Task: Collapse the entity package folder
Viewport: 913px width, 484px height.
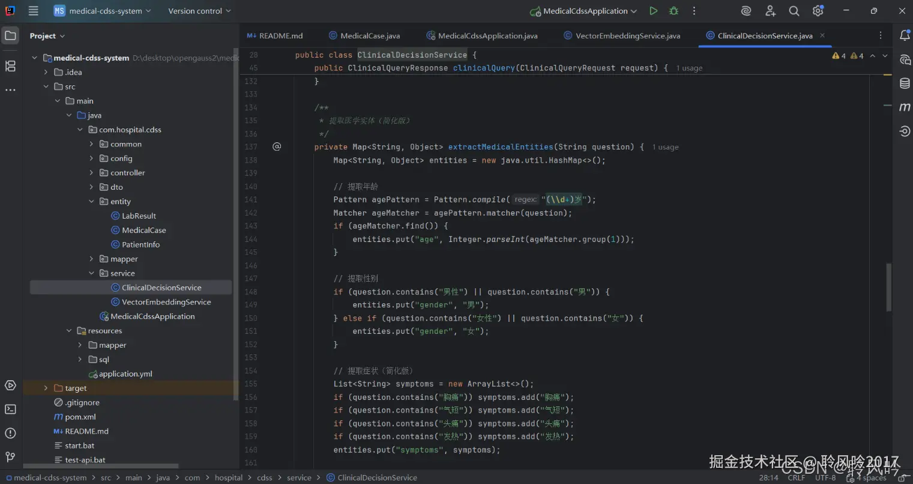Action: point(91,202)
